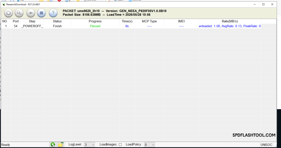Screen dimensions: 281x148
Task: Click the AvgRate rate text cell
Action: point(230,26)
